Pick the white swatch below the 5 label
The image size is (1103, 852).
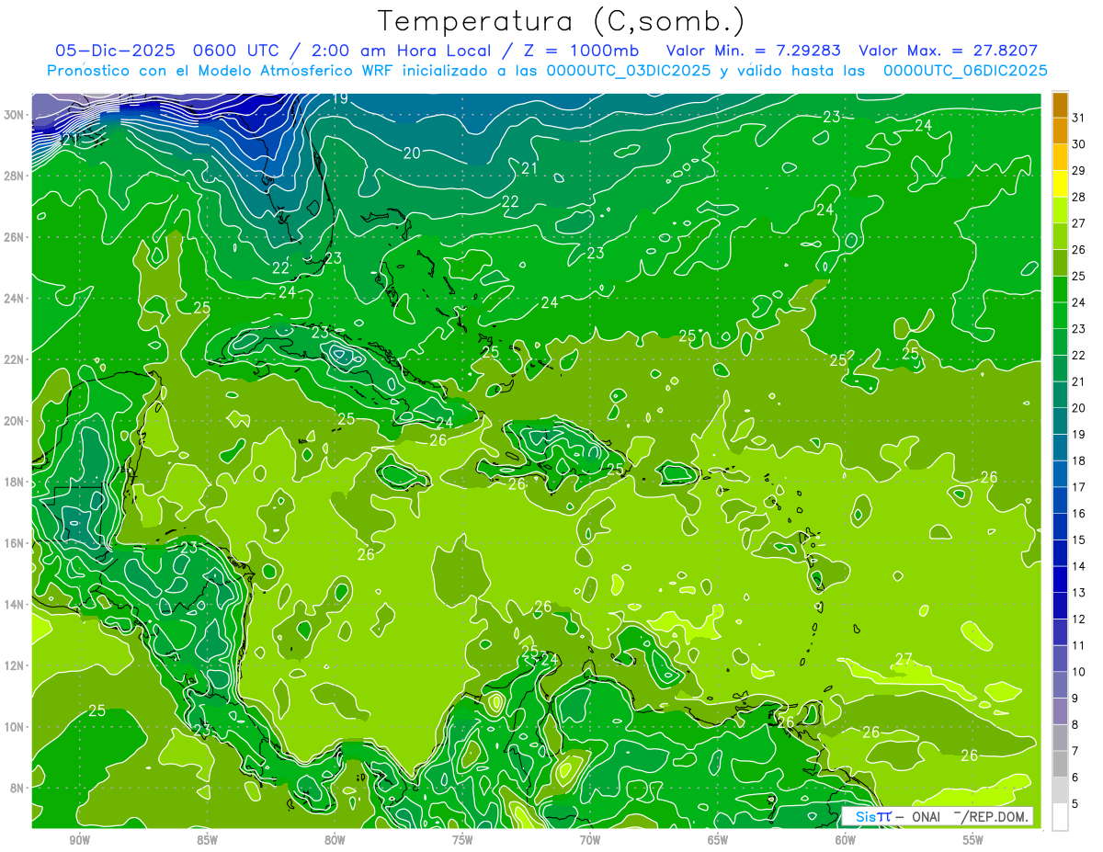click(1060, 817)
